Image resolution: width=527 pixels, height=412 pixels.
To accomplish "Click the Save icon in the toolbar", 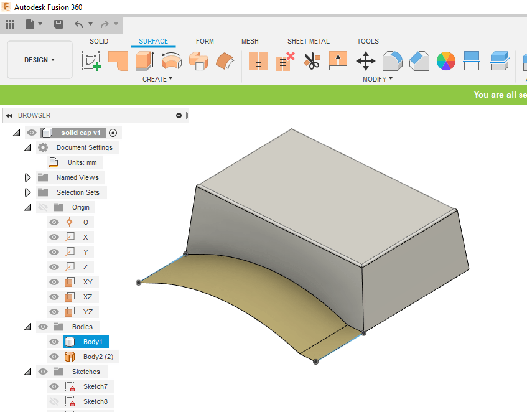I will [58, 24].
